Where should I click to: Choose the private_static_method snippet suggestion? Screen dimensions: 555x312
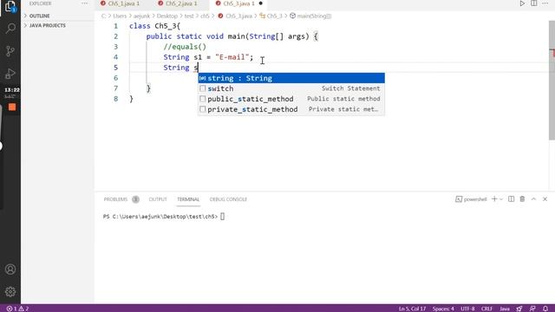(x=291, y=109)
